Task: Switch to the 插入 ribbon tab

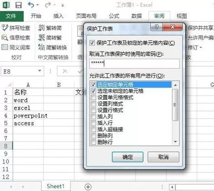Action: pyautogui.click(x=58, y=16)
